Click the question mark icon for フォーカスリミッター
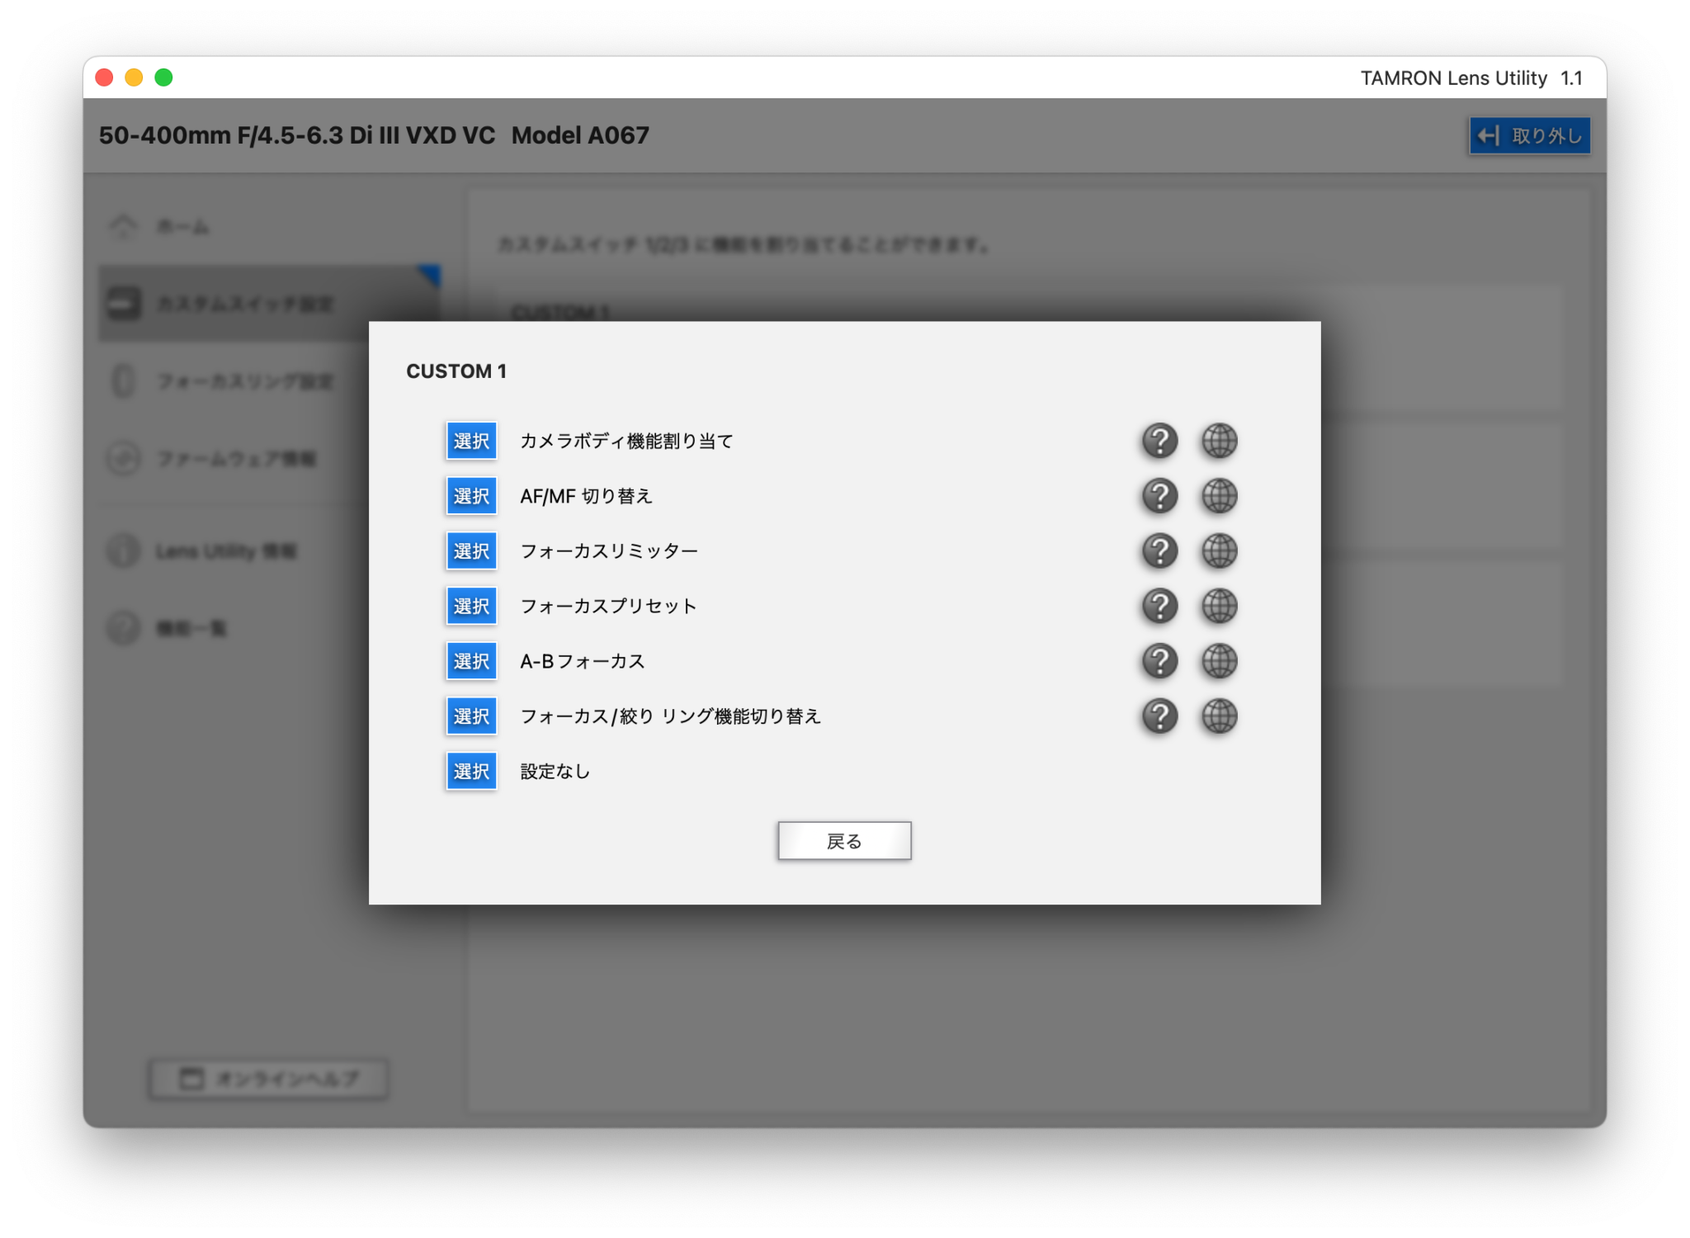This screenshot has width=1690, height=1238. 1159,551
